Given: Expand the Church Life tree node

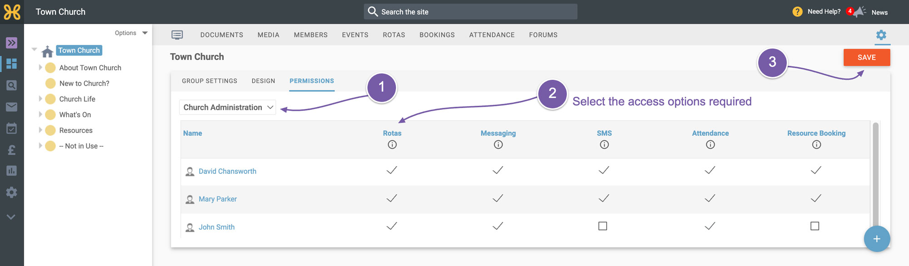Looking at the screenshot, I should (x=40, y=99).
